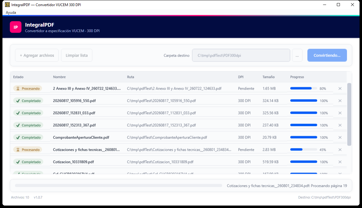Click the 45% progress bar of Cotizaciones row
Viewport: 362px width, 208px height.
pos(304,150)
